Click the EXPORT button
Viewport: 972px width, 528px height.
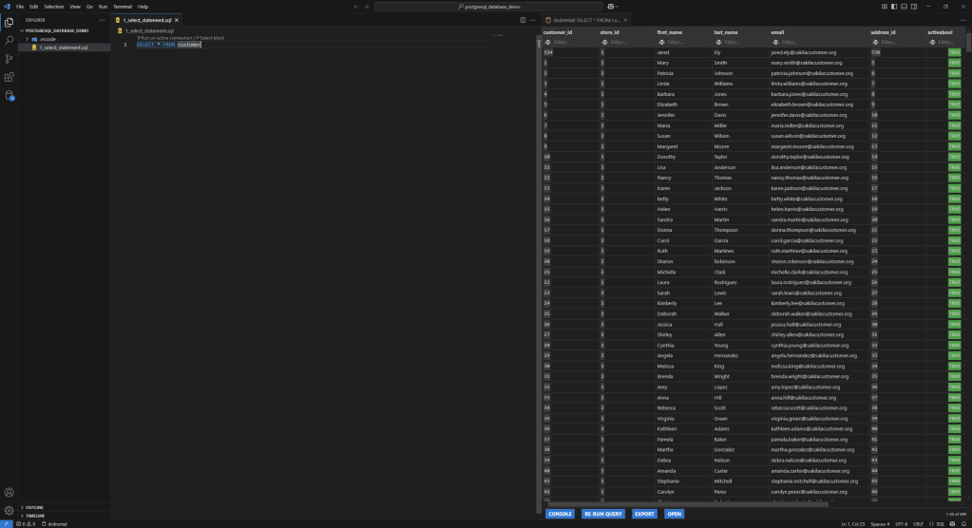[644, 514]
